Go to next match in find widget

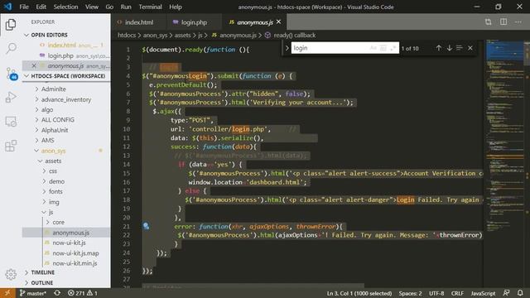pos(449,48)
